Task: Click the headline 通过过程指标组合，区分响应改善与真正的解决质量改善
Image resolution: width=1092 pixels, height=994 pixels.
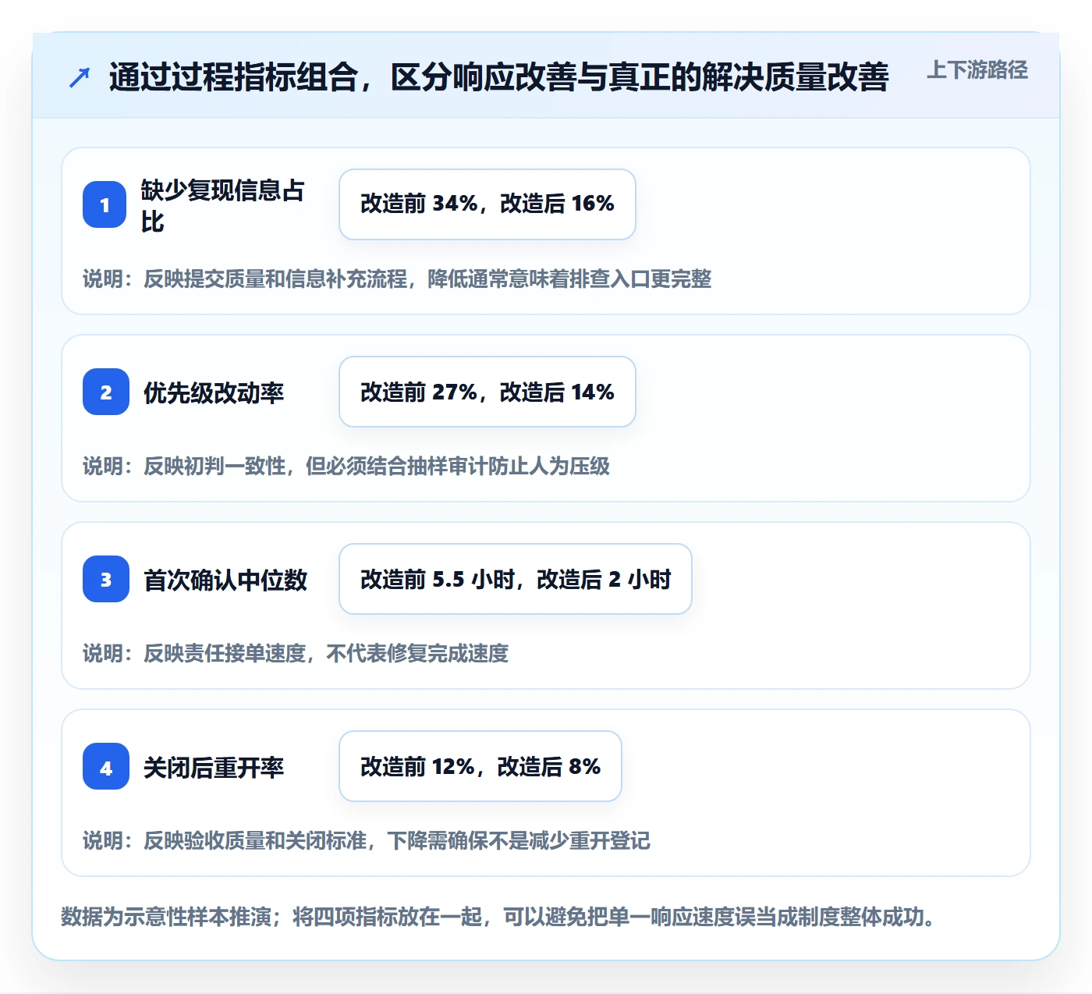Action: point(499,77)
